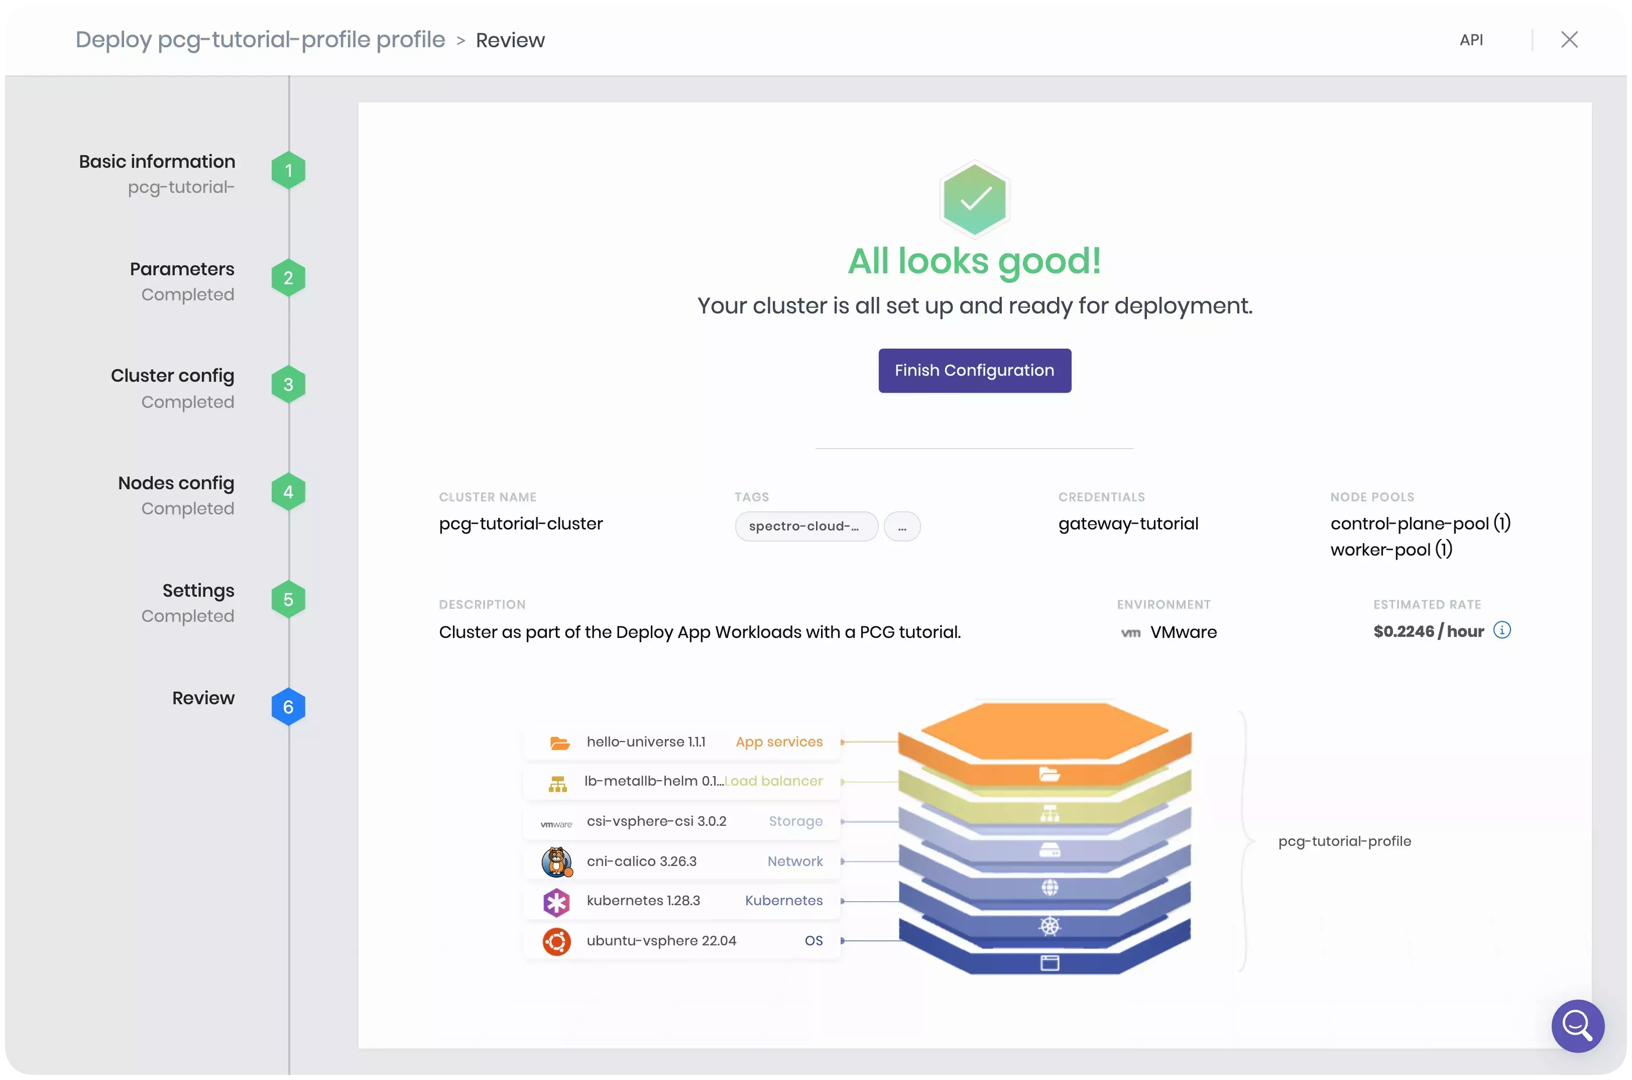Image resolution: width=1632 pixels, height=1080 pixels.
Task: Open the search magnifier in bottom-right corner
Action: point(1578,1026)
